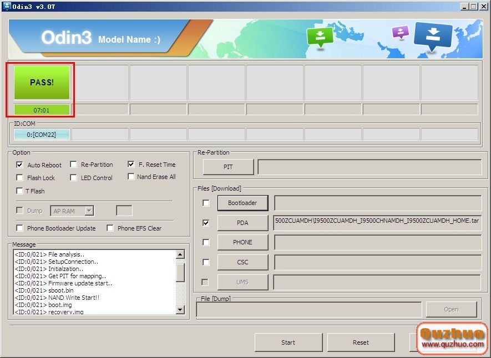Enable Nand Erase All option

131,177
